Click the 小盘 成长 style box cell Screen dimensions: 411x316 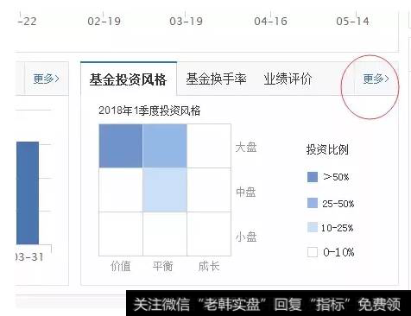tap(209, 234)
